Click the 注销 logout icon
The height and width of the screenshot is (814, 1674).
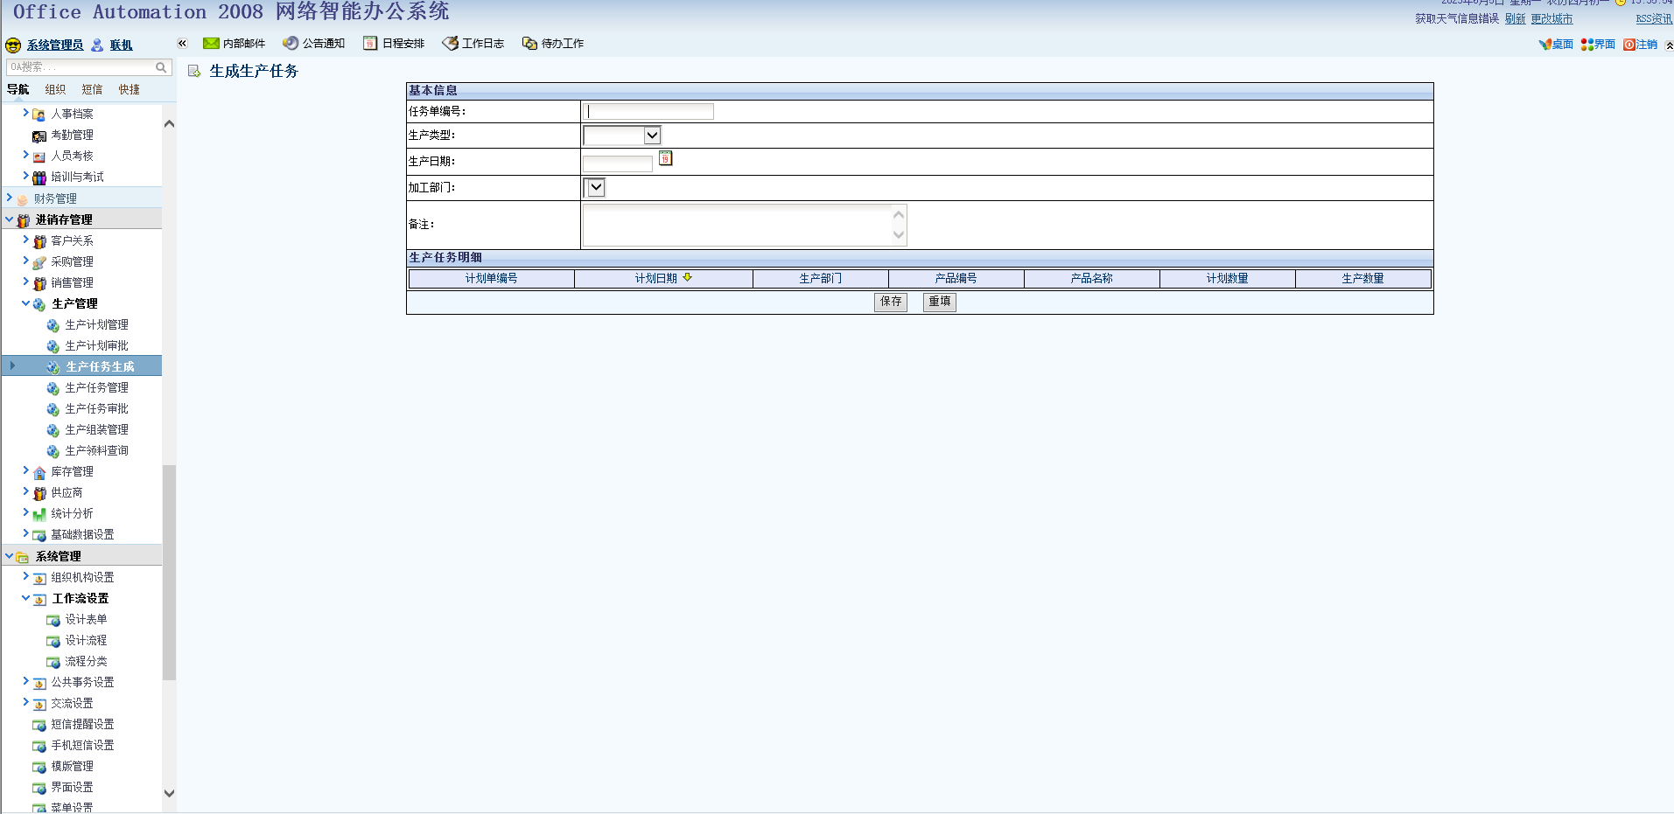click(1629, 45)
